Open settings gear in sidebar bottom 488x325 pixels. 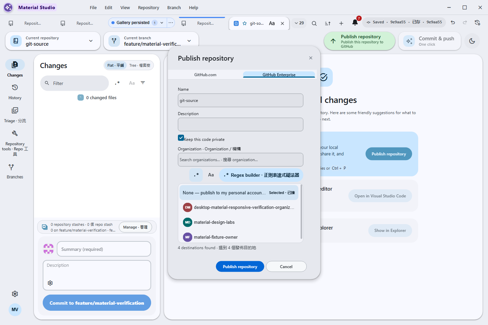click(x=15, y=294)
